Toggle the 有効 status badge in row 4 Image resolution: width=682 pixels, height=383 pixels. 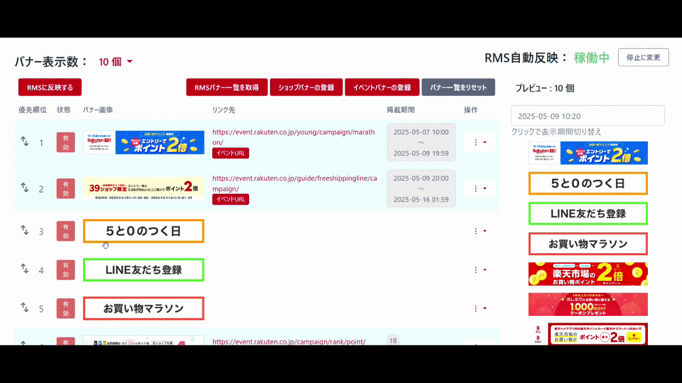tap(66, 270)
